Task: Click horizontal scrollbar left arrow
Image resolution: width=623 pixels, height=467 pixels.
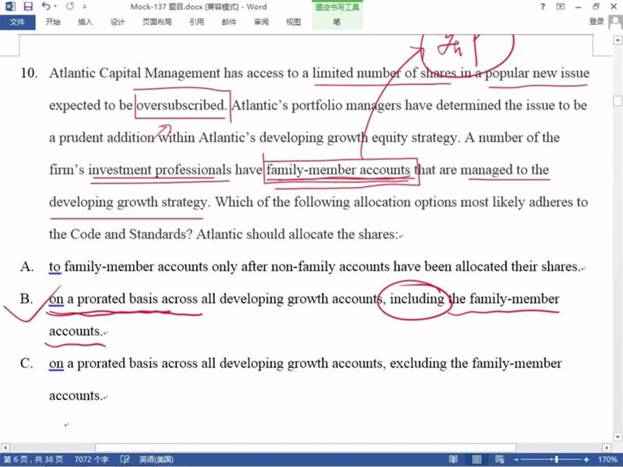Action: coord(5,448)
